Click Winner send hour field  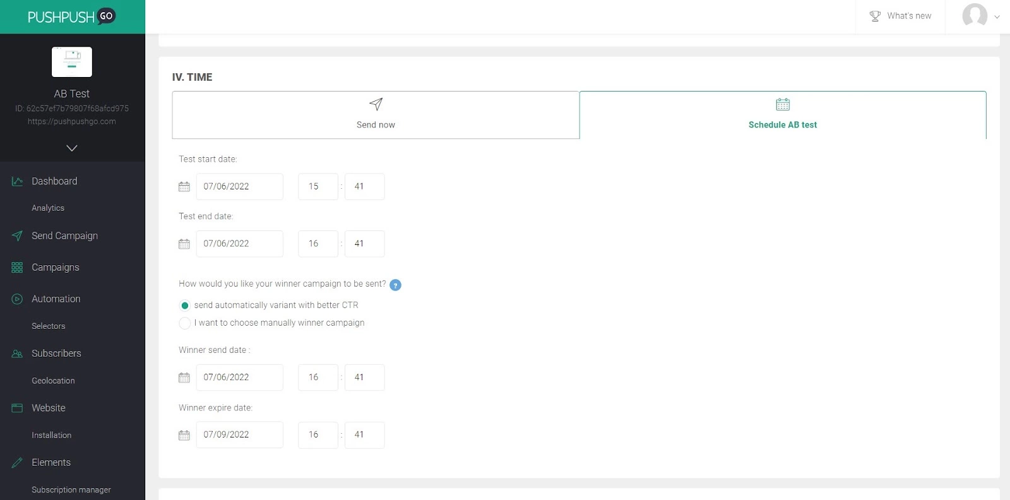(x=318, y=378)
